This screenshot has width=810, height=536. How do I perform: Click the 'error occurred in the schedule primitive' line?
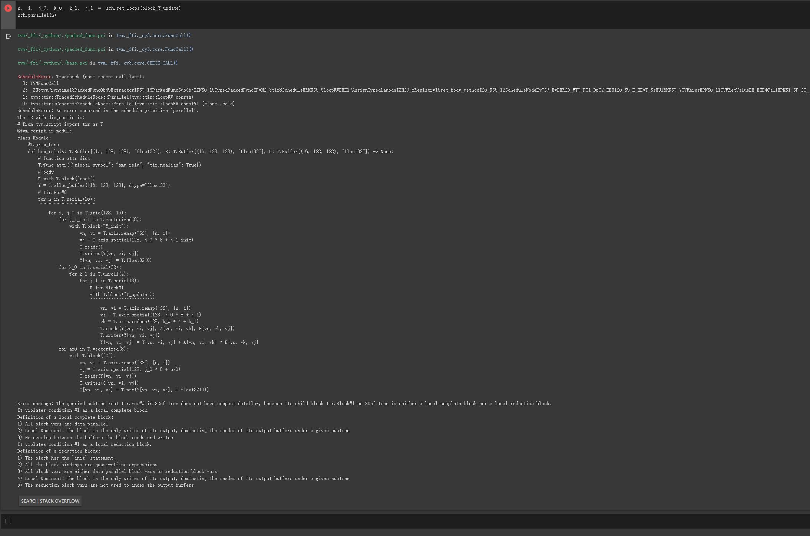(x=108, y=111)
